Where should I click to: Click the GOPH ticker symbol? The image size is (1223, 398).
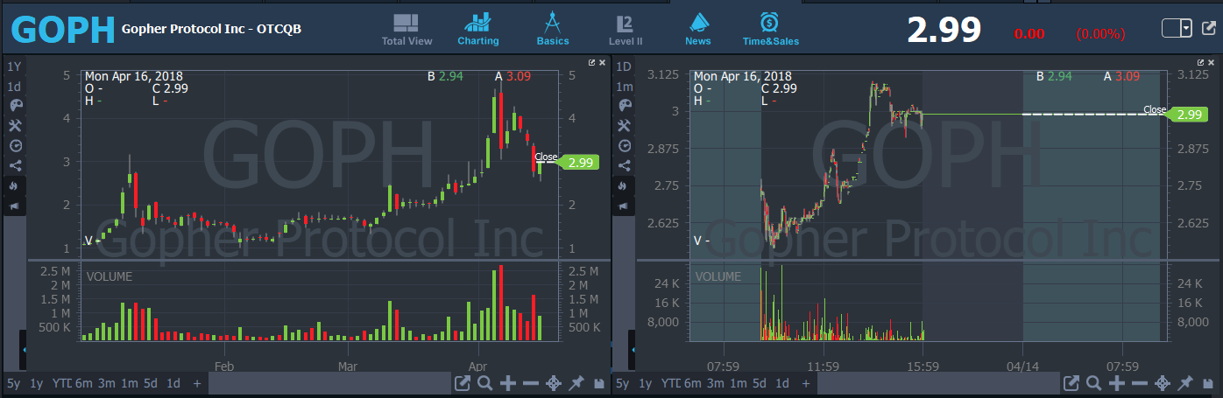(x=63, y=30)
